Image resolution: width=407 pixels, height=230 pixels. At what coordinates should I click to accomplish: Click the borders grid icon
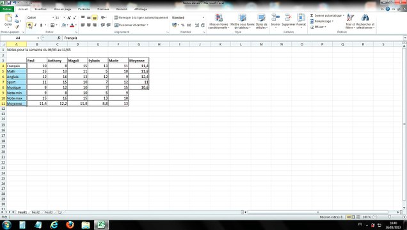click(52, 25)
